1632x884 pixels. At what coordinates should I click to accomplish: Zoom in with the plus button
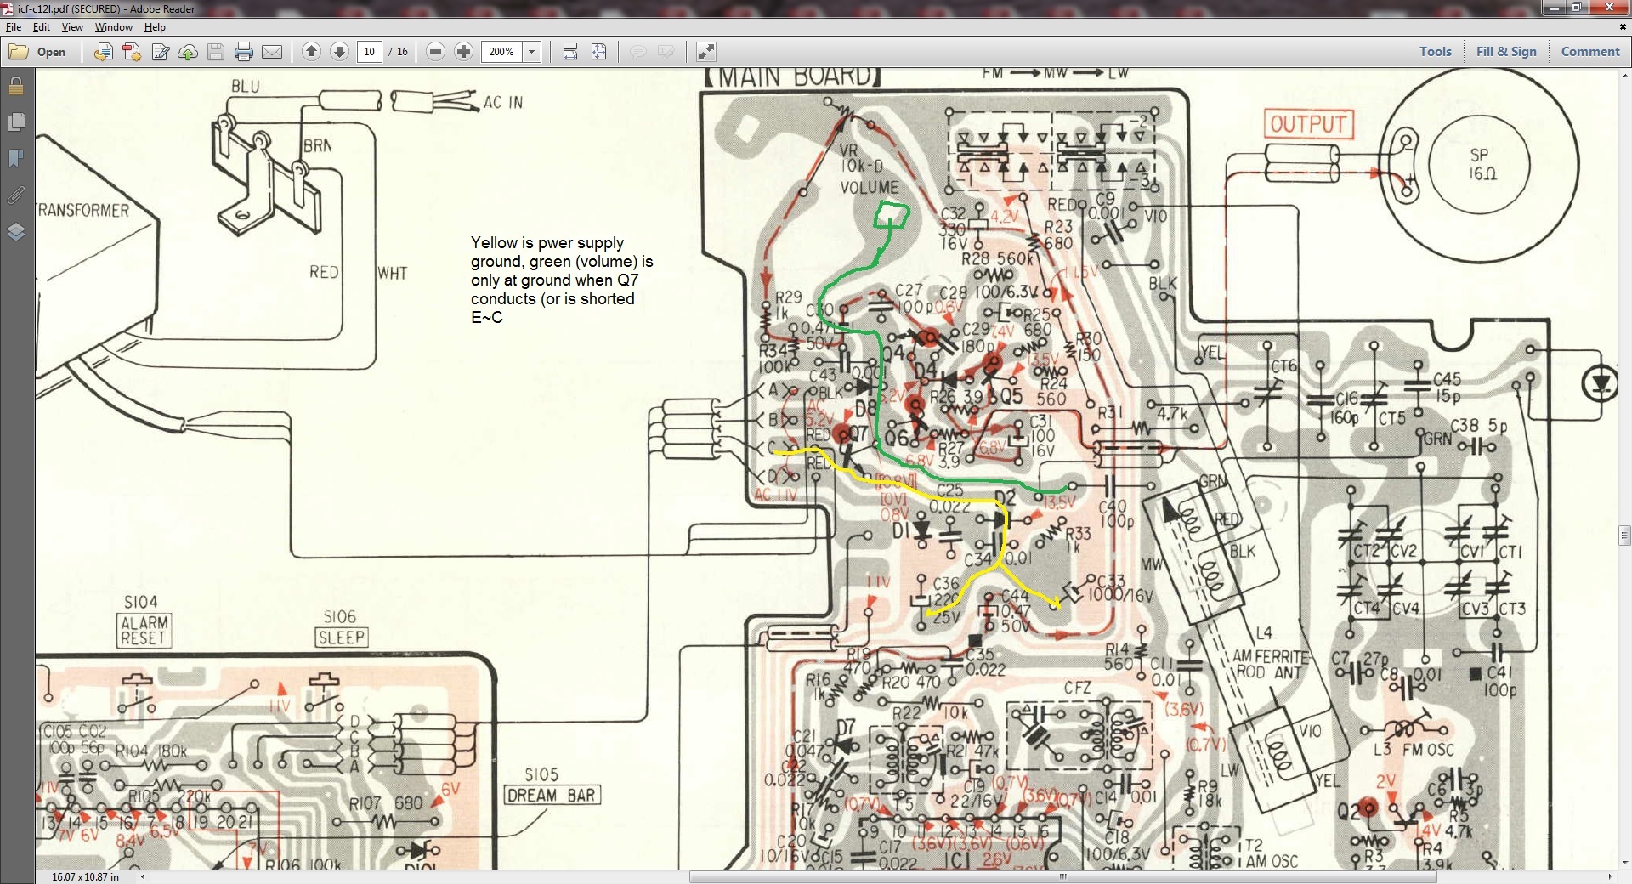click(463, 52)
